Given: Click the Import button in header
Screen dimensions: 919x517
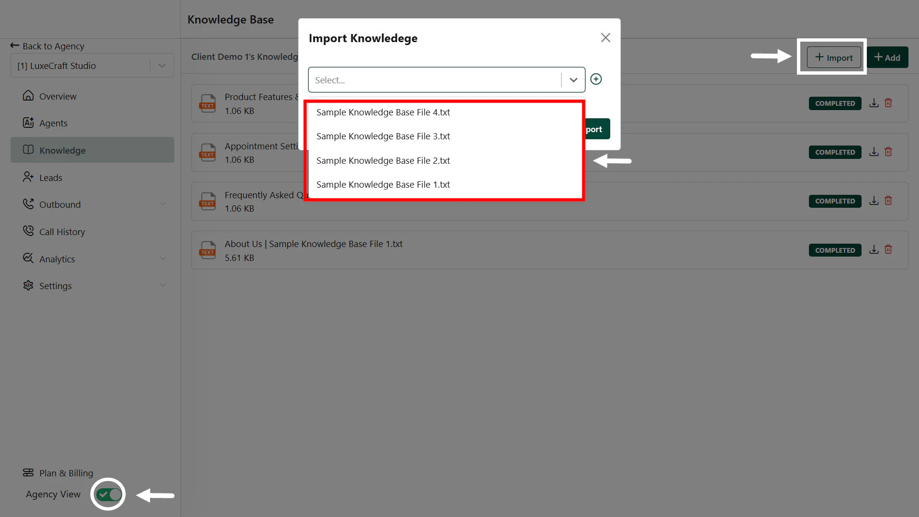Looking at the screenshot, I should [833, 57].
